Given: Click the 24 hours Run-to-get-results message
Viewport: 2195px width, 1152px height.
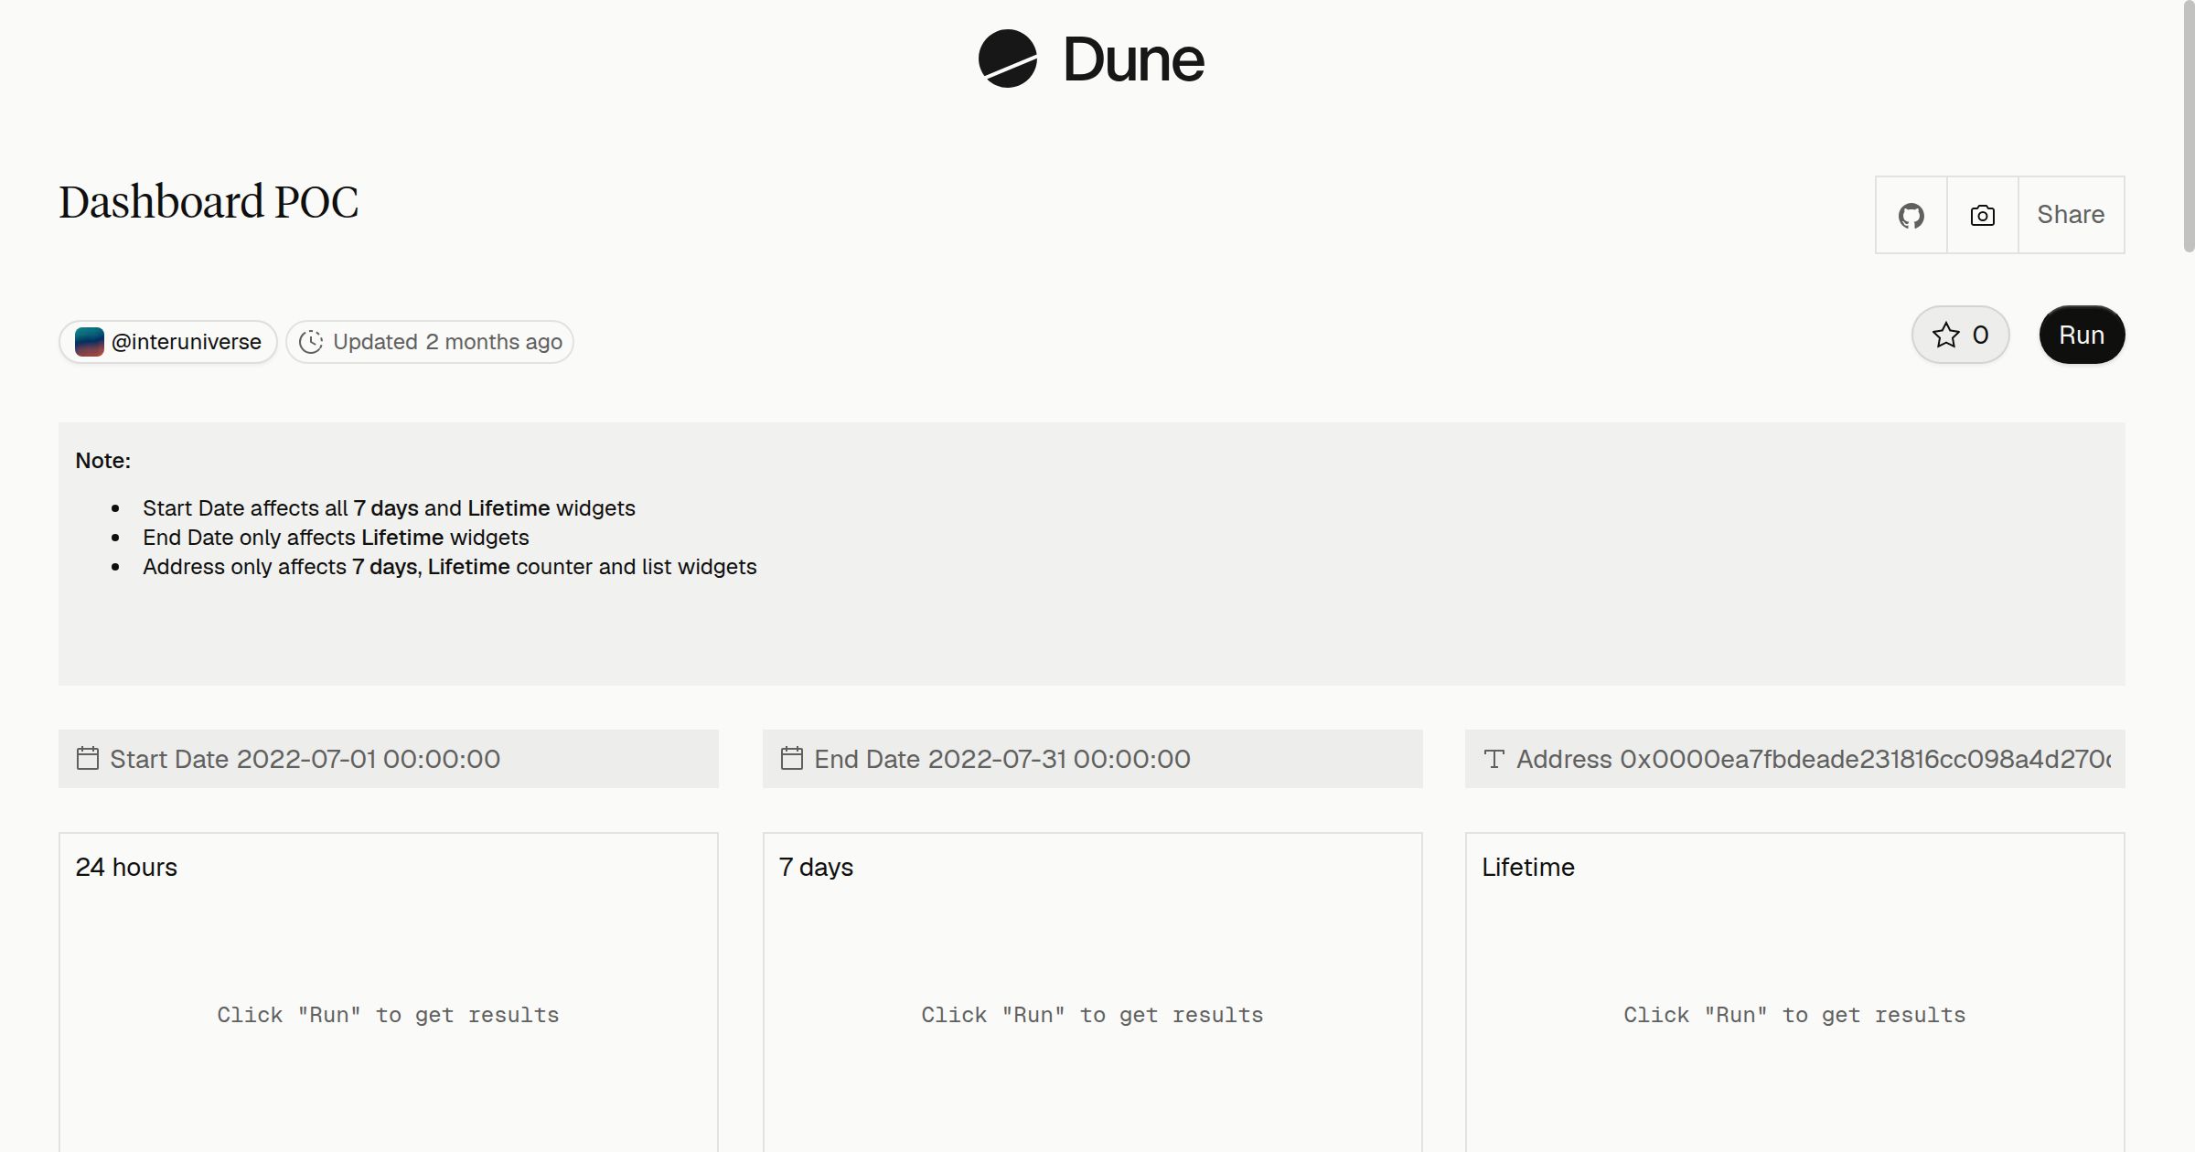Looking at the screenshot, I should coord(388,1015).
